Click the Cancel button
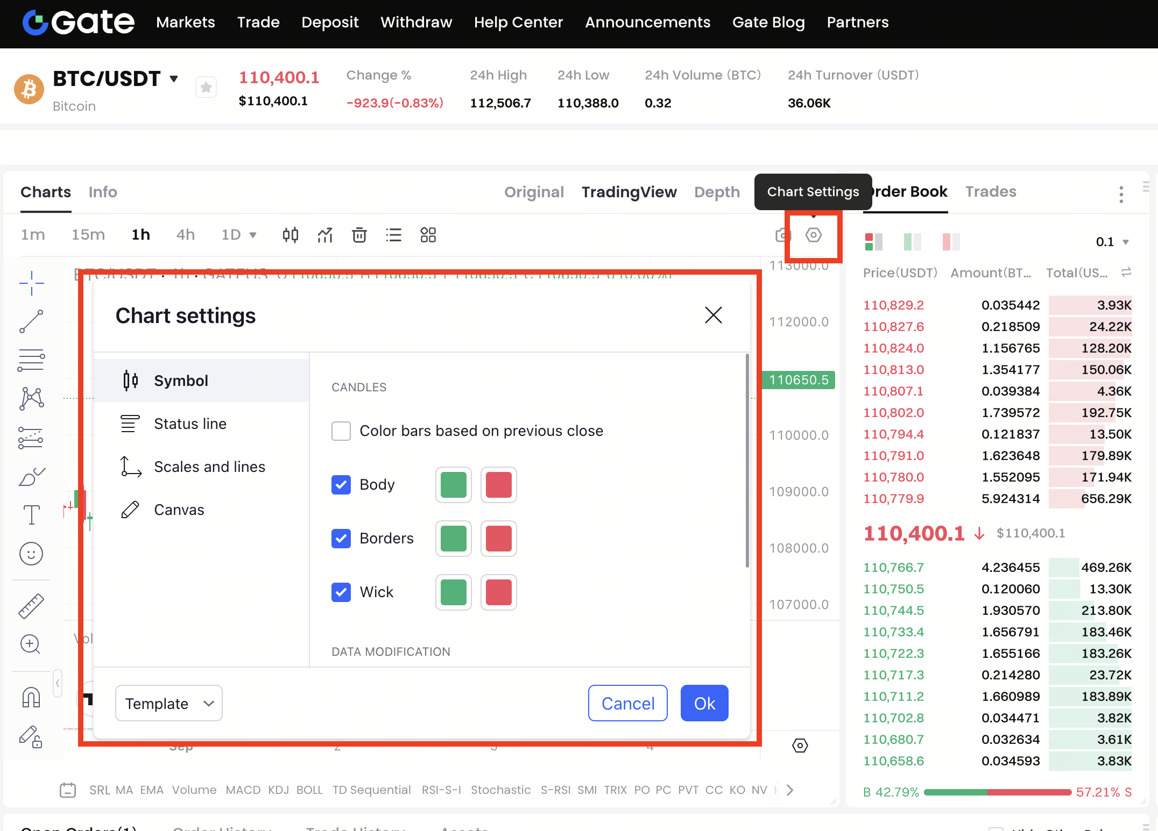Image resolution: width=1158 pixels, height=831 pixels. (x=627, y=703)
